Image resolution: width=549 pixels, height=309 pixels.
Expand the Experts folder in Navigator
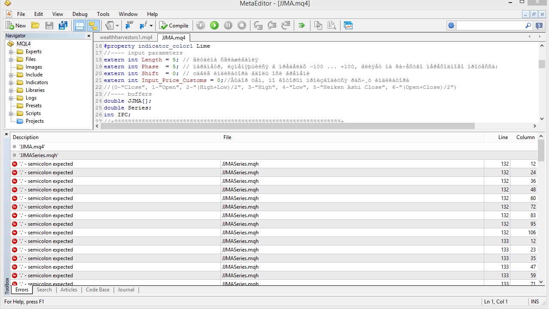pyautogui.click(x=11, y=51)
